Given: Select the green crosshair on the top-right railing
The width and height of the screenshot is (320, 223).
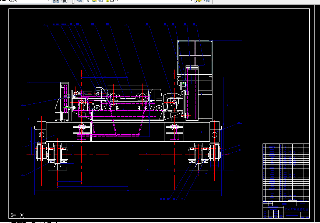Looking at the screenshot, I should 195,56.
